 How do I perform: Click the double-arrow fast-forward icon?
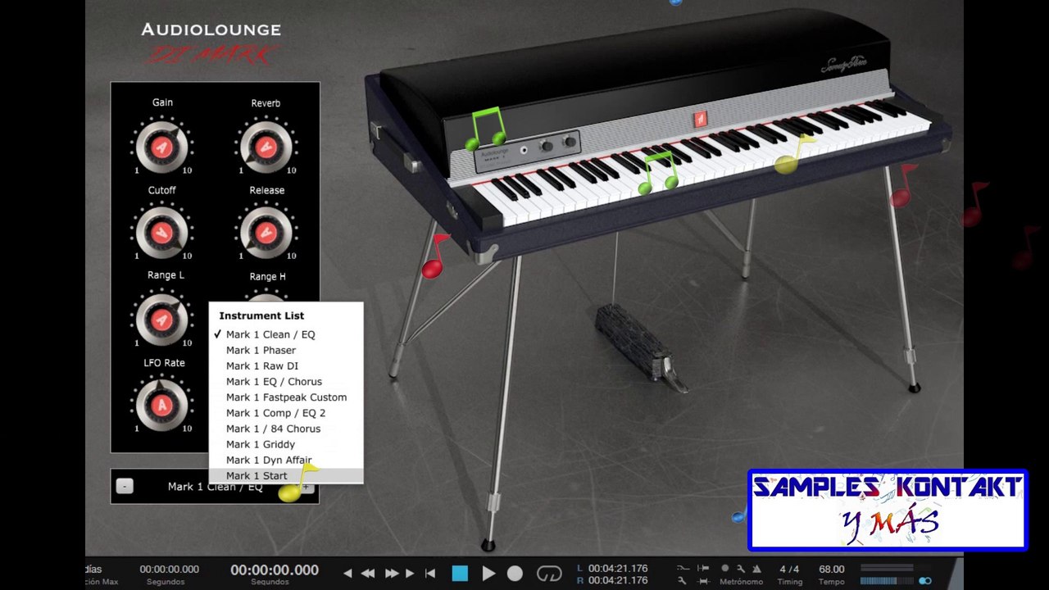pos(392,574)
